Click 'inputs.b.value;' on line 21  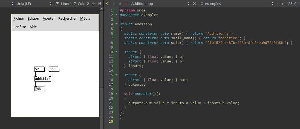click(x=223, y=103)
